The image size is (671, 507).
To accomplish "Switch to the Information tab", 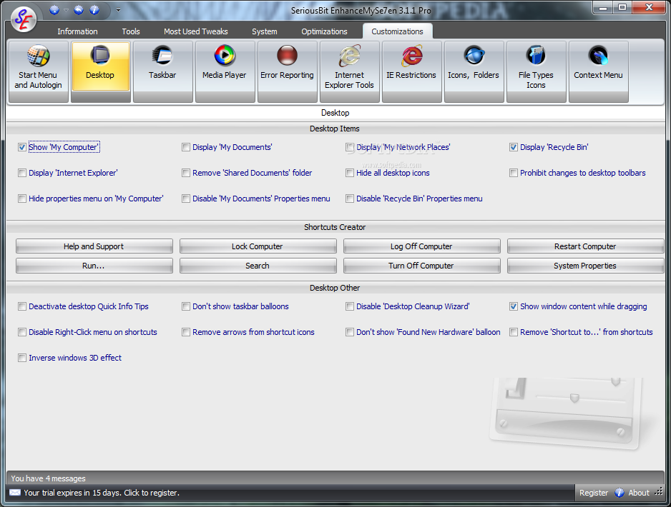I will tap(77, 31).
